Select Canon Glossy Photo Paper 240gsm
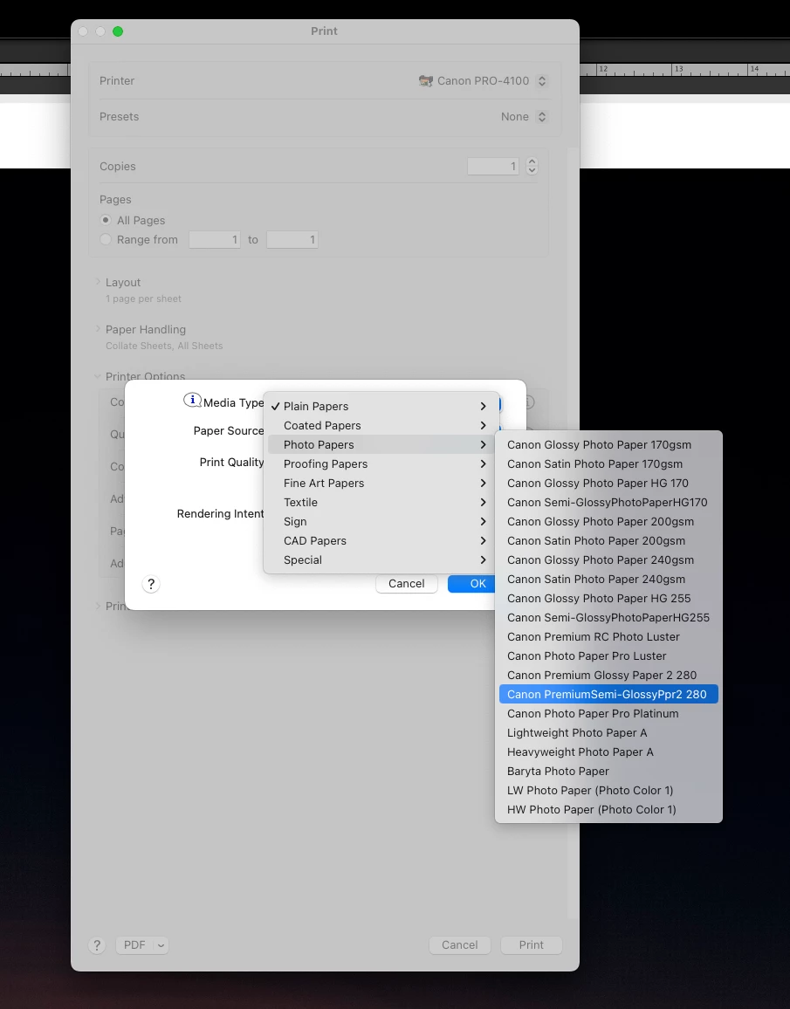This screenshot has width=790, height=1009. (x=608, y=559)
